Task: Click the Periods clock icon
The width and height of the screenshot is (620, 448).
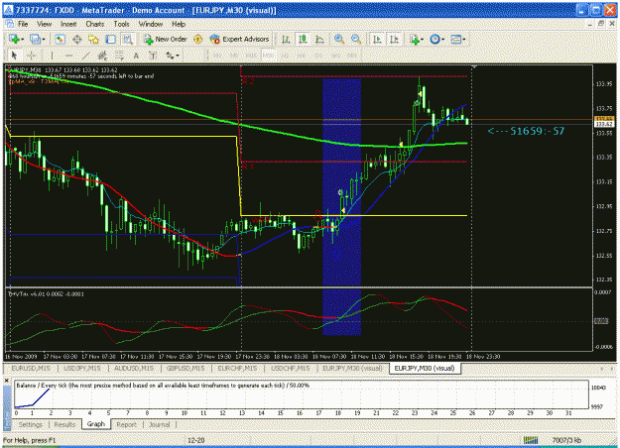Action: click(434, 39)
